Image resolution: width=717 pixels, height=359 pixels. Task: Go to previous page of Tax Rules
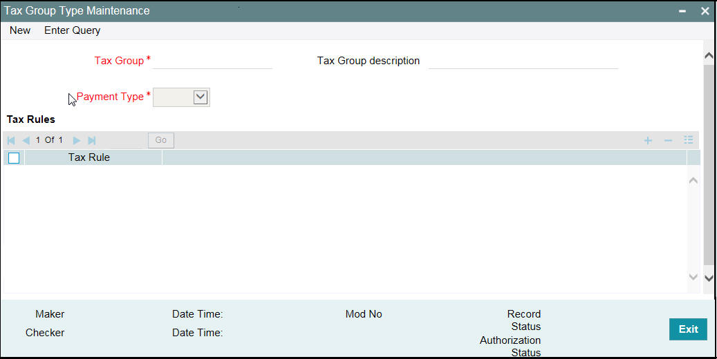tap(26, 140)
